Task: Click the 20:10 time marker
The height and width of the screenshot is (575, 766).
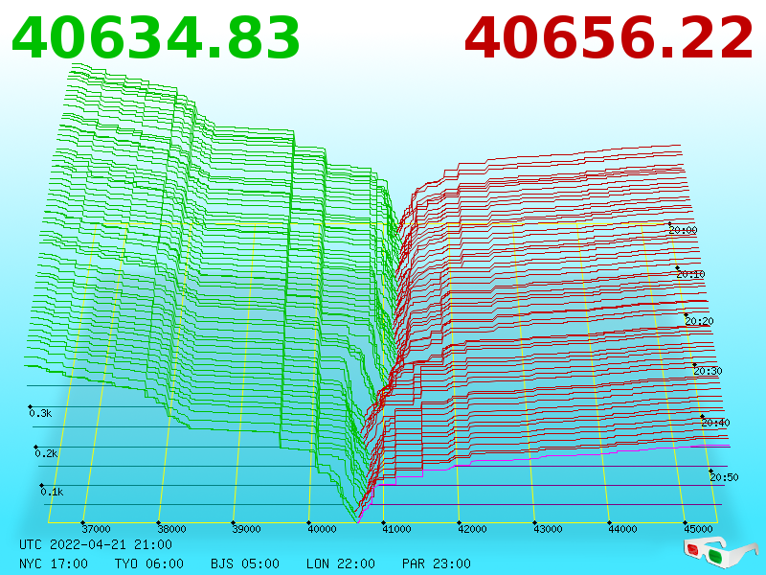Action: pos(690,274)
